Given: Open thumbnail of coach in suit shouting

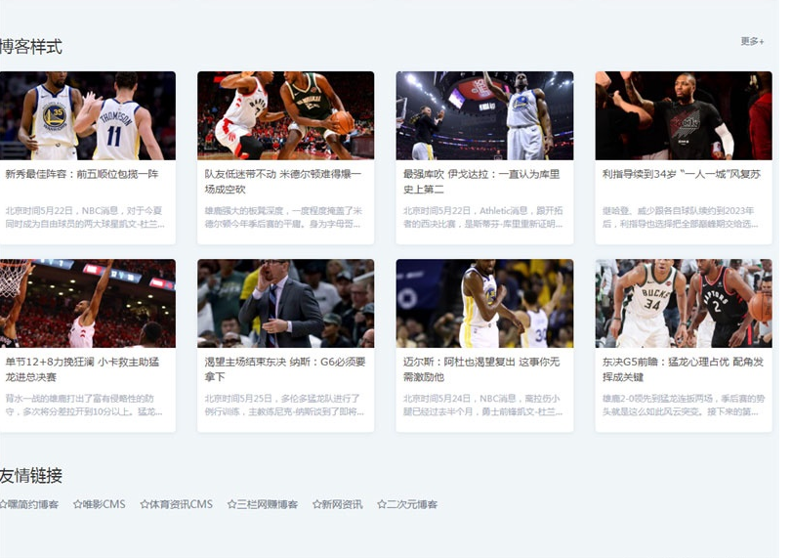Looking at the screenshot, I should [285, 303].
